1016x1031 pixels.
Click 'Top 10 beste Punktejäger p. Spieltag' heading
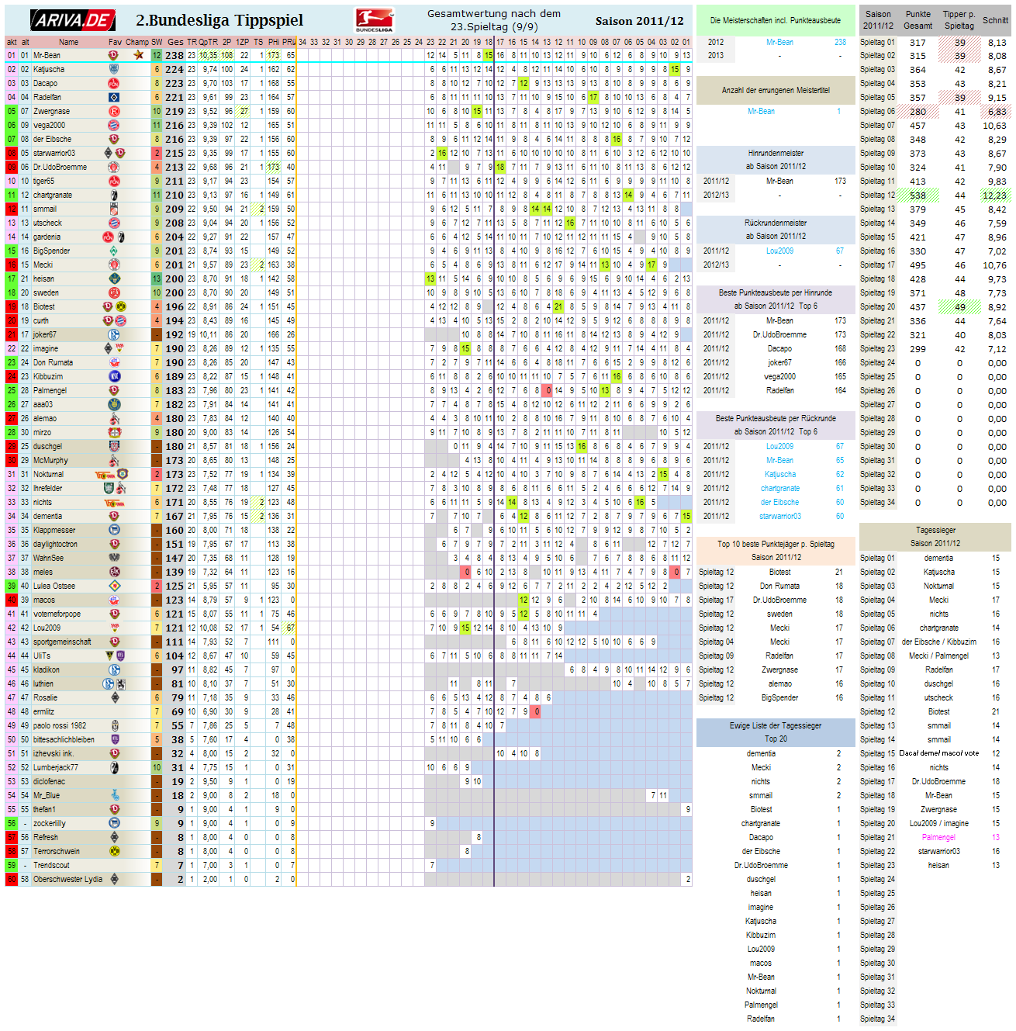coord(776,544)
